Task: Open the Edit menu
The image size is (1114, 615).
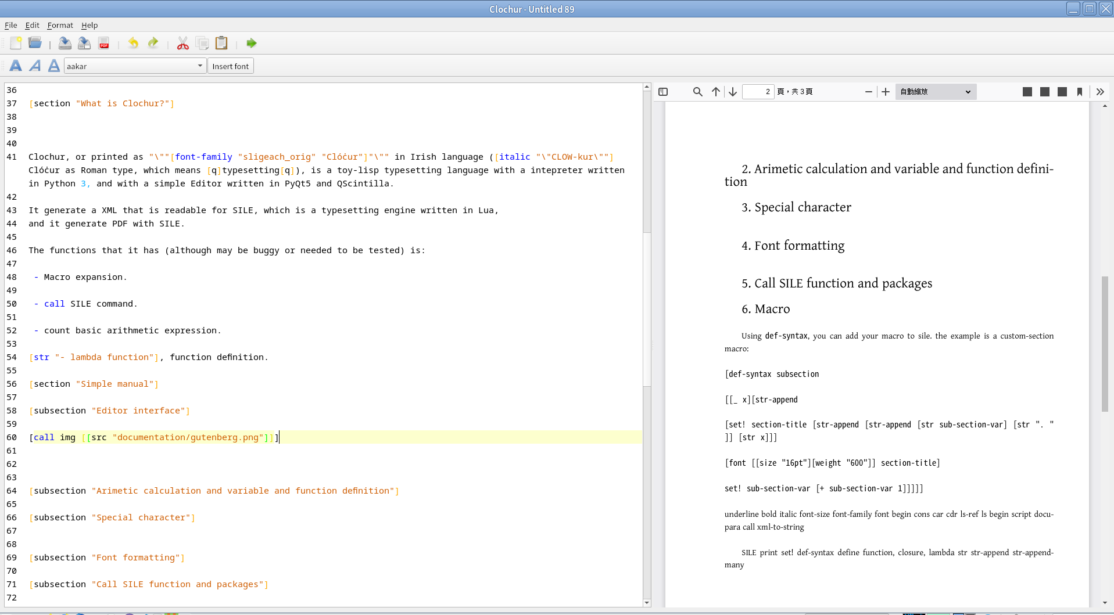Action: click(x=32, y=25)
